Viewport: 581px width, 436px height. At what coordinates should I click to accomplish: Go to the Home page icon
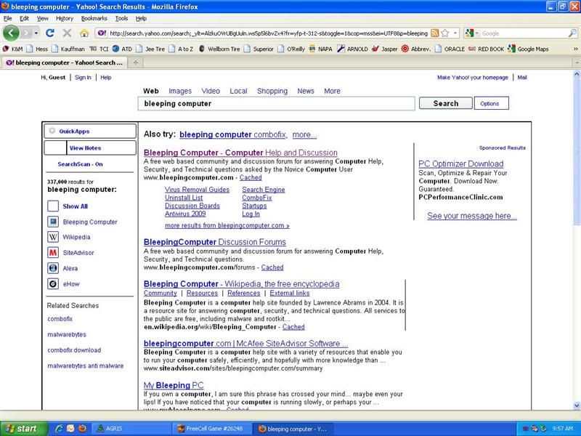(84, 33)
